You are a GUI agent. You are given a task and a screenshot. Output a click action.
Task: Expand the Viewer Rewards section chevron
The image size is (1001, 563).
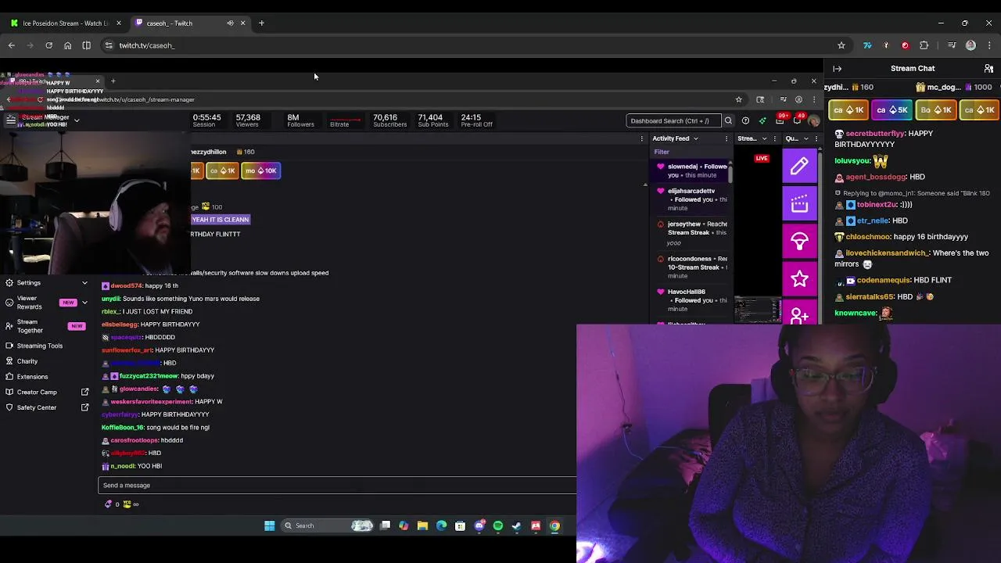(x=84, y=302)
